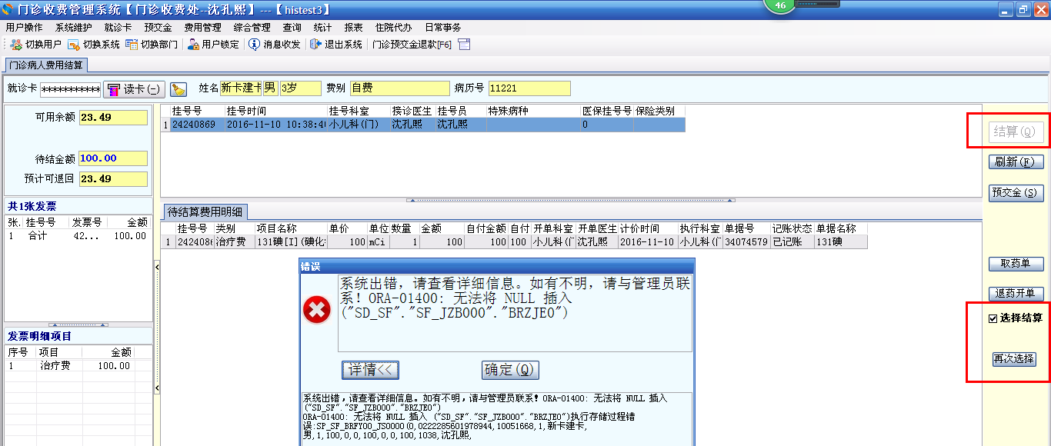Click the app icon in the title bar
The height and width of the screenshot is (446, 1051).
(8, 9)
